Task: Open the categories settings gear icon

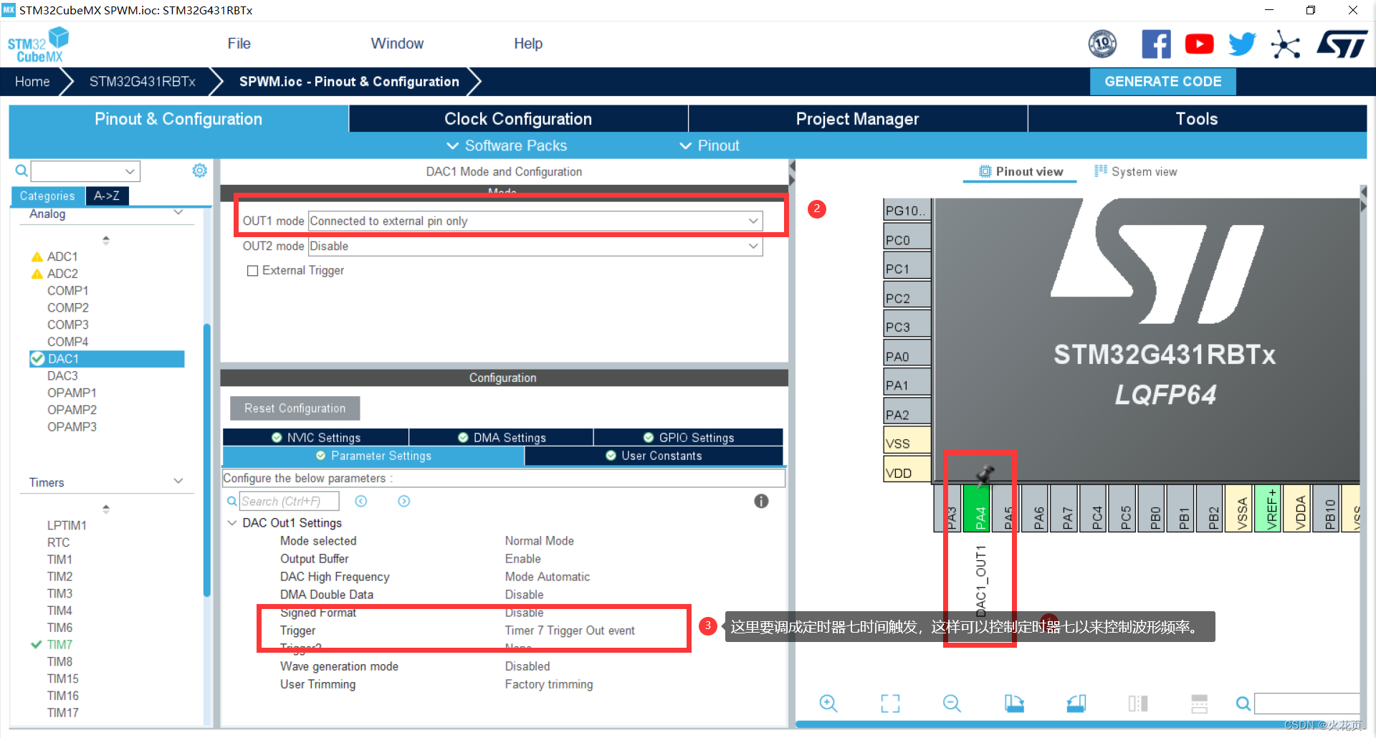Action: (200, 171)
